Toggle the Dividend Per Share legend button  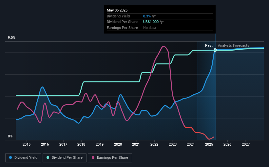(65, 158)
